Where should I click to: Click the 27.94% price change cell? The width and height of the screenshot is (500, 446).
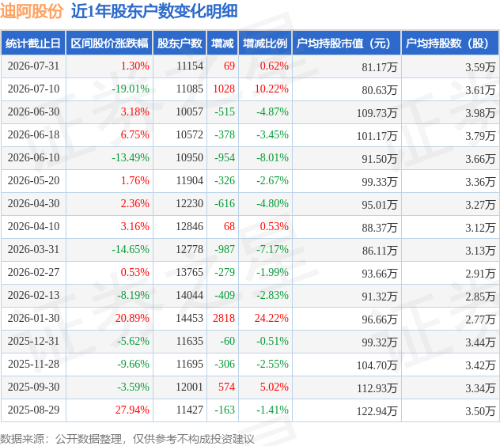tap(132, 410)
